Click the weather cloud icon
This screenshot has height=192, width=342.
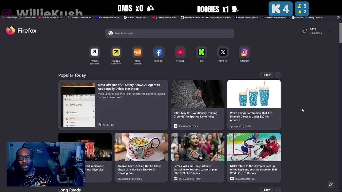pos(305,31)
